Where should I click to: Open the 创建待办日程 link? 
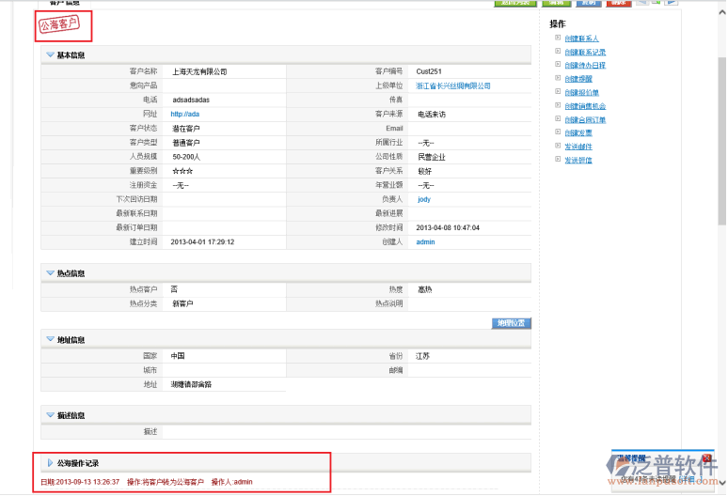pyautogui.click(x=585, y=66)
